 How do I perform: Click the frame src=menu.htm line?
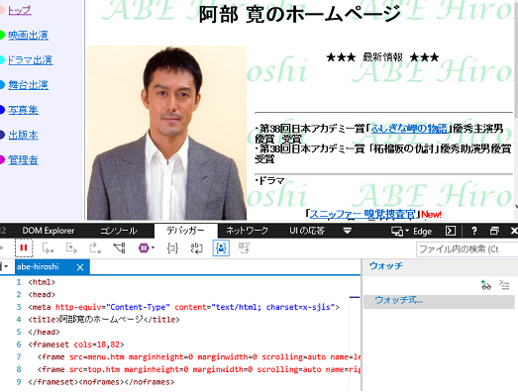coord(198,357)
